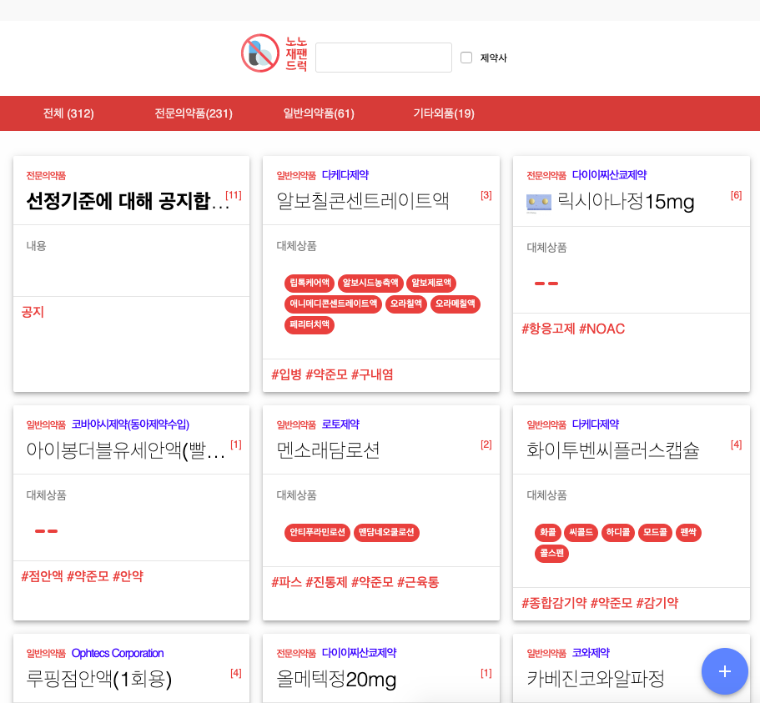This screenshot has width=760, height=703.
Task: Click the [3] count on 알보칠콘센트레이트액 card
Action: 486,195
